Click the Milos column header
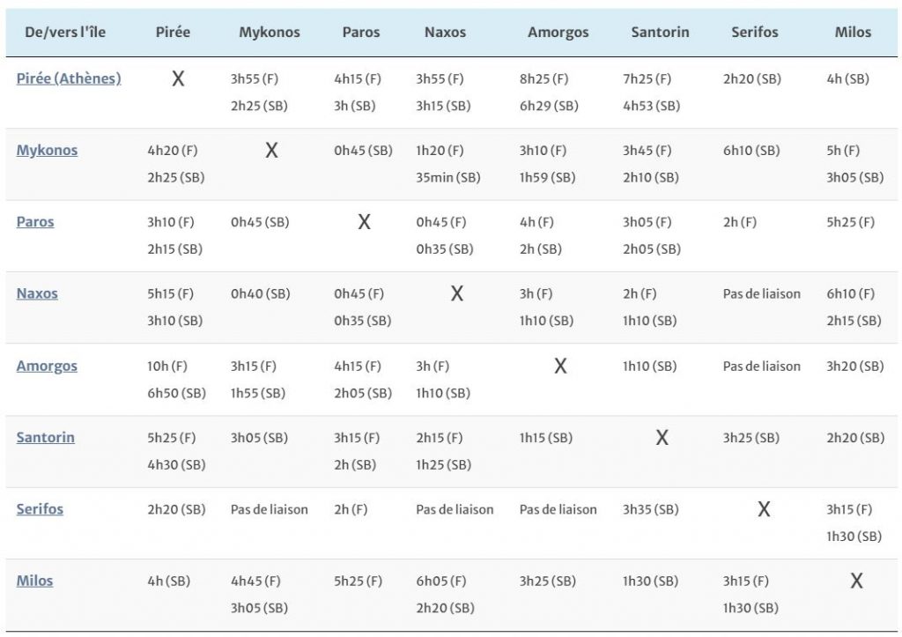The height and width of the screenshot is (637, 902). (x=853, y=33)
